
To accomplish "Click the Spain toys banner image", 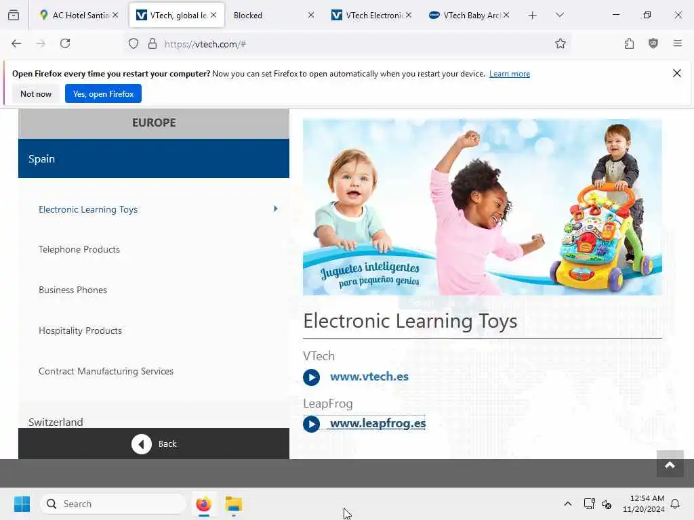I will 483,207.
